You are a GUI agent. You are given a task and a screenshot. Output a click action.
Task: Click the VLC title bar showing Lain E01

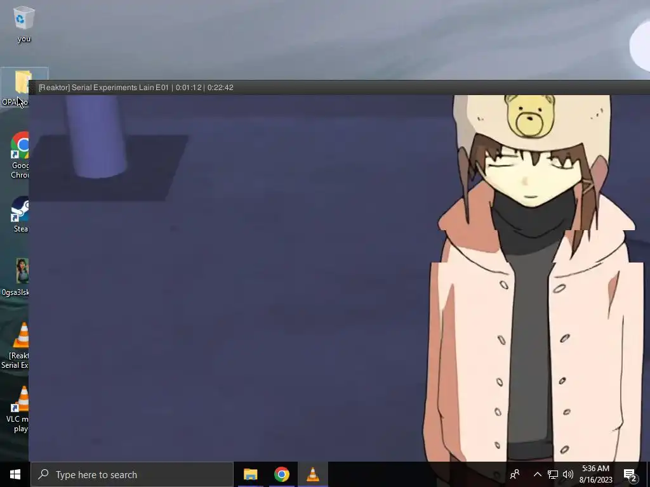(x=340, y=88)
